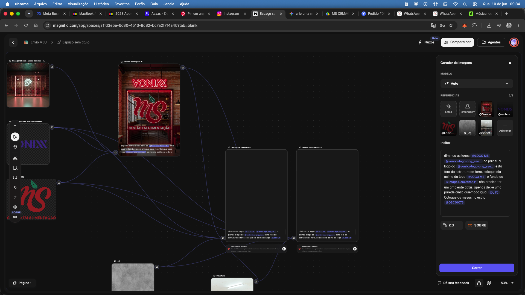Select the @vonixx-L reference thumbnail

click(505, 109)
